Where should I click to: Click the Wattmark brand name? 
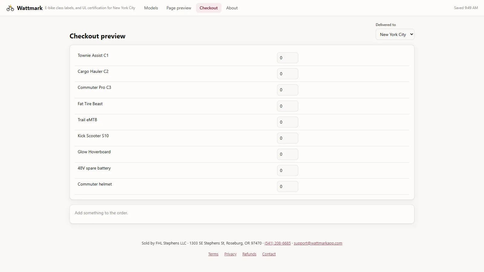click(x=30, y=8)
